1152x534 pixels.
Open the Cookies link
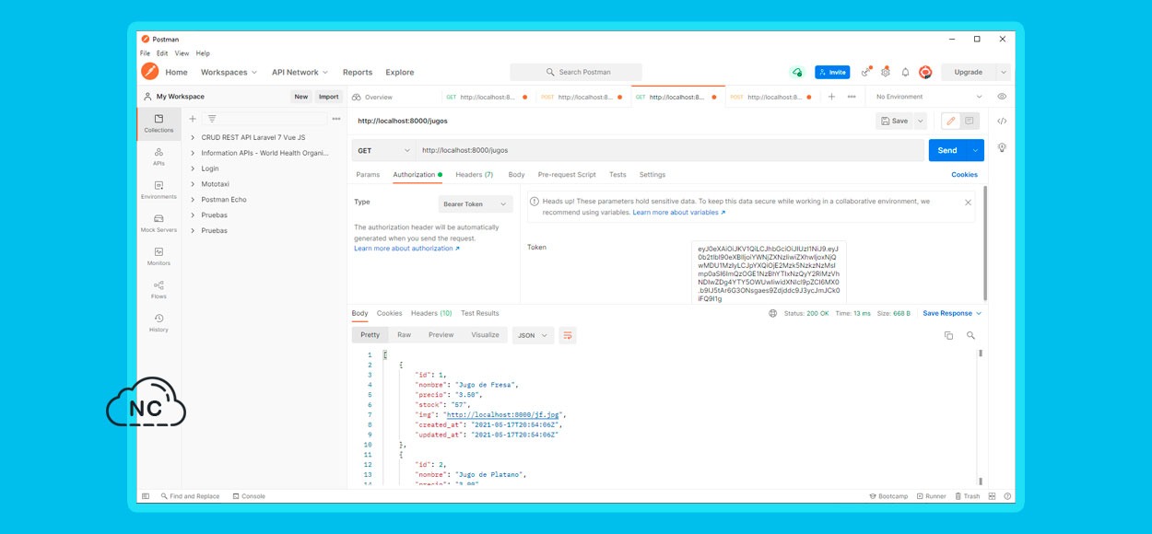tap(964, 174)
